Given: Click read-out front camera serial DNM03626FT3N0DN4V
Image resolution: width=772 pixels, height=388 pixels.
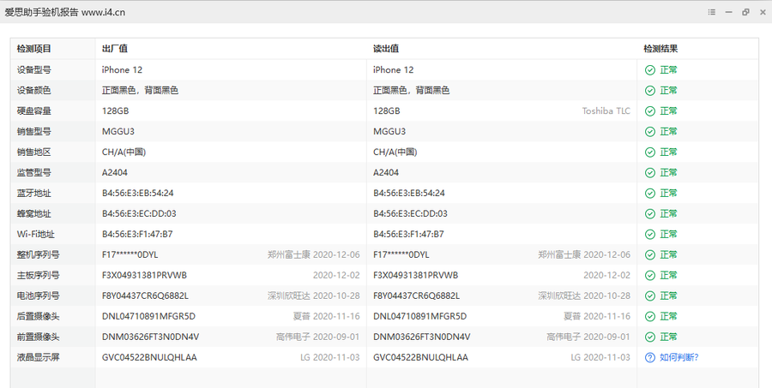Looking at the screenshot, I should 422,337.
